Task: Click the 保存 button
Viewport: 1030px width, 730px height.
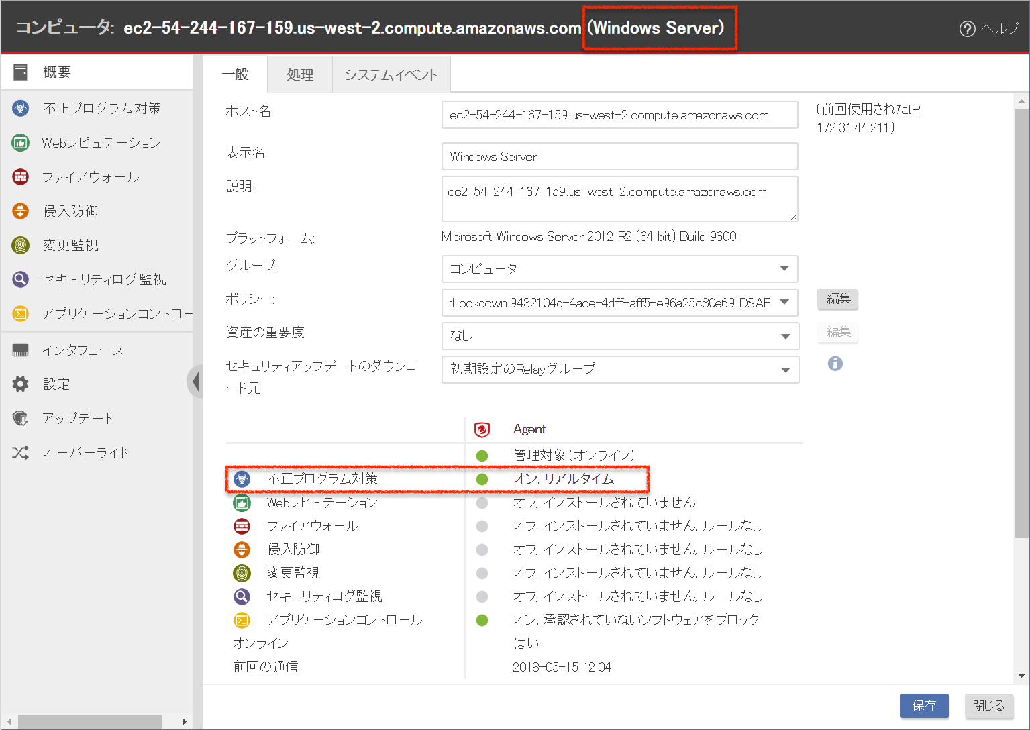Action: click(924, 706)
